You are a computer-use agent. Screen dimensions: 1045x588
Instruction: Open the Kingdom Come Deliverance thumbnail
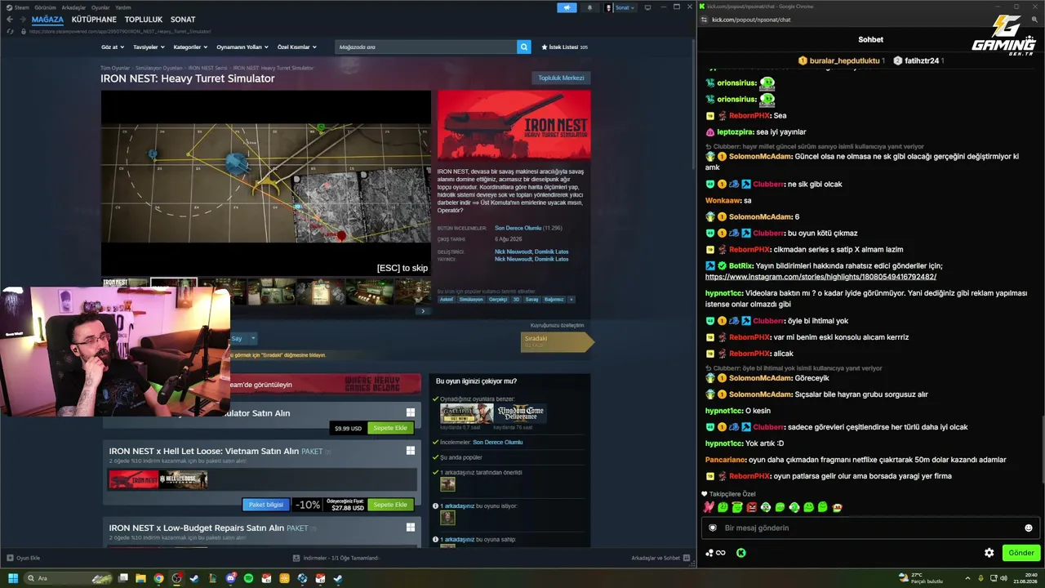[520, 413]
